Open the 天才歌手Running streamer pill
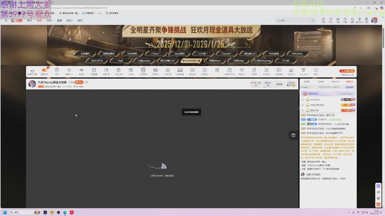The height and width of the screenshot is (216, 385). click(x=262, y=61)
